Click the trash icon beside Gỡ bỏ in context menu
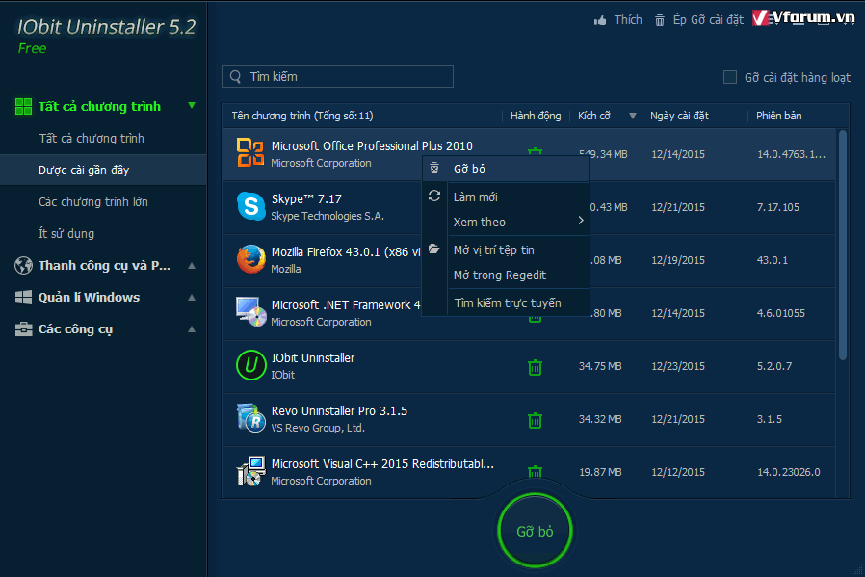Viewport: 865px width, 577px height. click(434, 169)
